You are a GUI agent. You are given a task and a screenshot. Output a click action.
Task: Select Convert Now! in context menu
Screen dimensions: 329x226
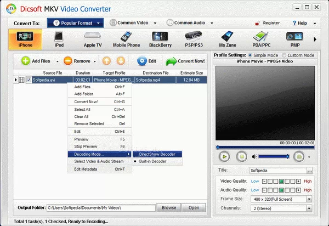click(x=99, y=102)
